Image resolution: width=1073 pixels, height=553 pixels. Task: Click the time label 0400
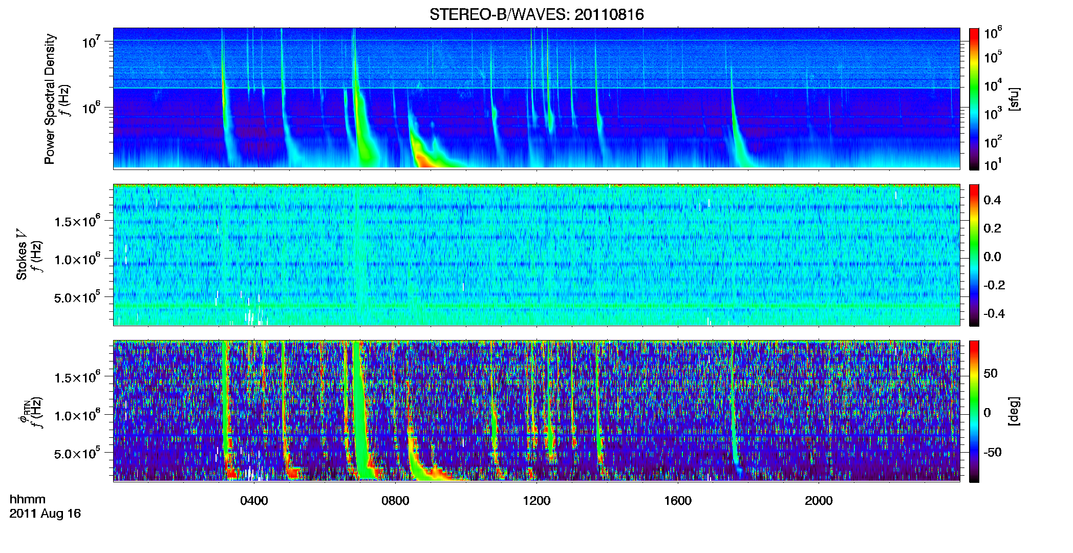pyautogui.click(x=254, y=501)
